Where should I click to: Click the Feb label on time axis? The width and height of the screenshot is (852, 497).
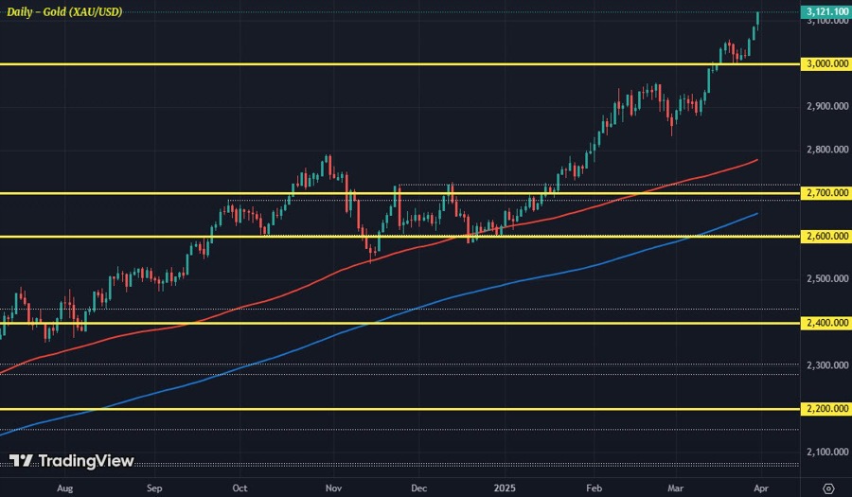point(594,488)
